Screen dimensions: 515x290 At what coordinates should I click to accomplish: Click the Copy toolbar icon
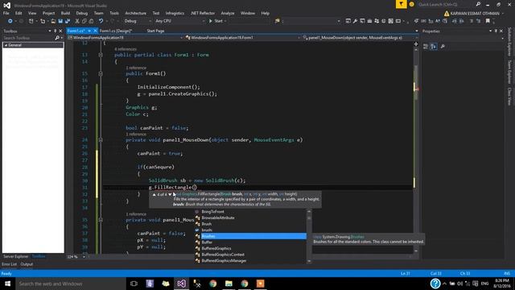[84, 21]
